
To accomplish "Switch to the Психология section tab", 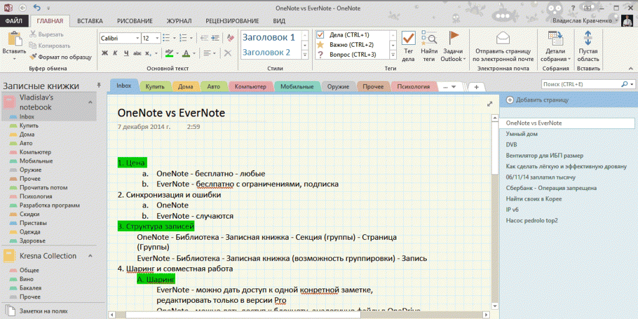I will [414, 87].
